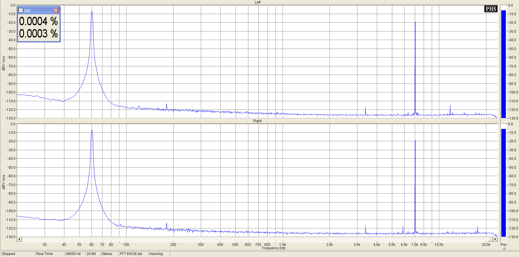Click the Real Time mode status field
The height and width of the screenshot is (257, 519).
point(49,254)
